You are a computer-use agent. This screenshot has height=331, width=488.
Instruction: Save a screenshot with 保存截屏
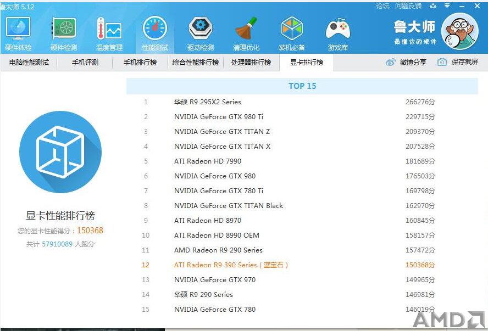point(458,62)
